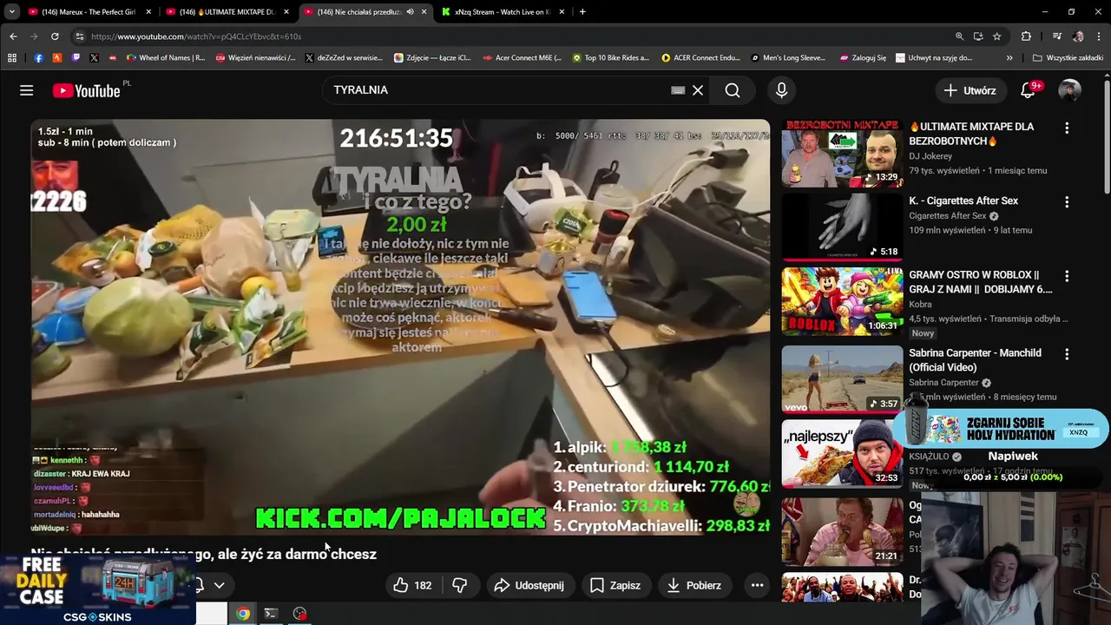Open options for Sabrina Carpenter Manchild video
The height and width of the screenshot is (625, 1111).
pyautogui.click(x=1067, y=354)
